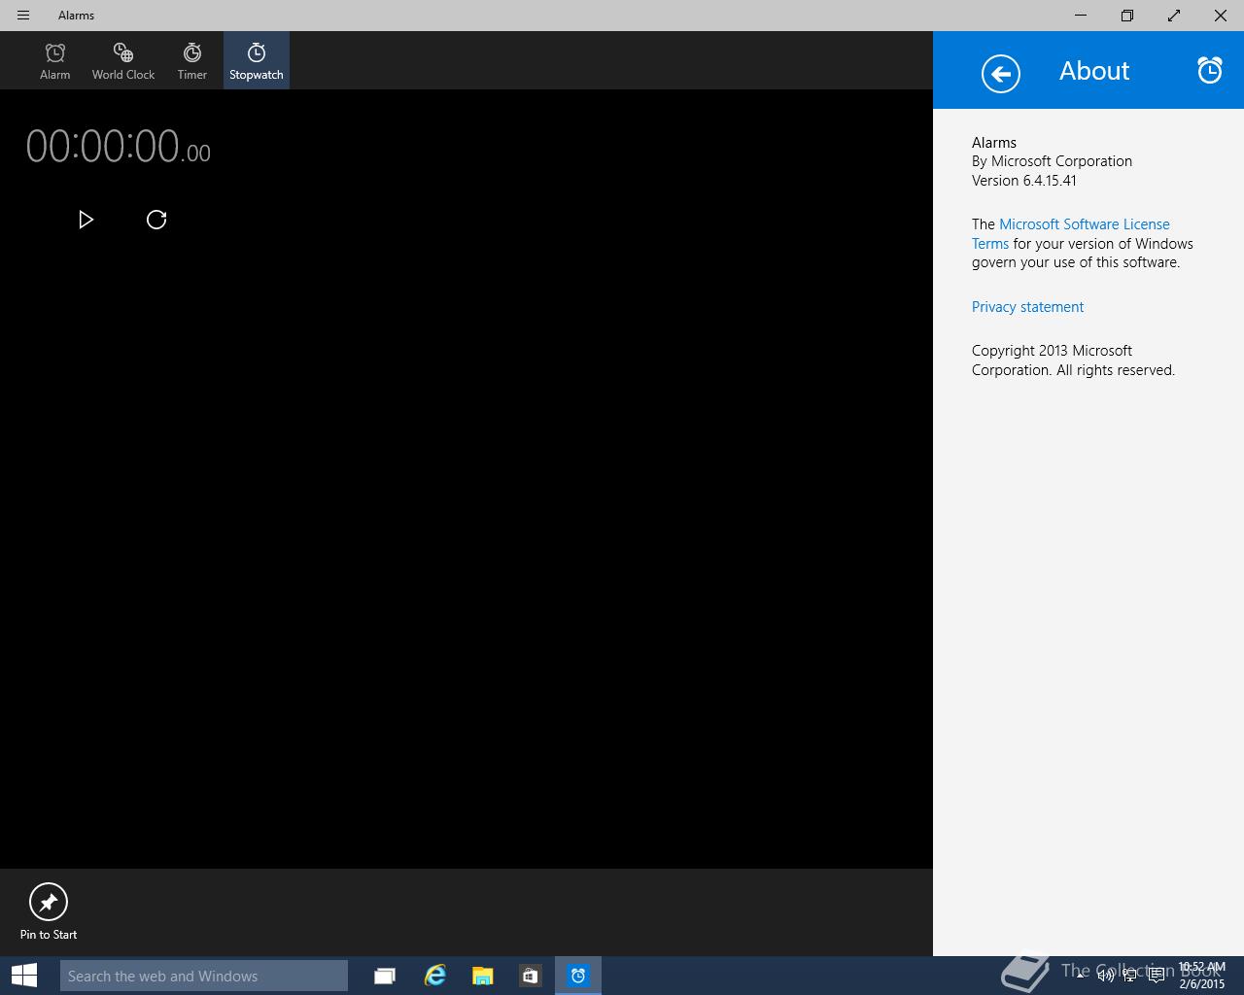Toggle full screen with the diagonal arrow button
Image resolution: width=1244 pixels, height=995 pixels.
coord(1174,16)
